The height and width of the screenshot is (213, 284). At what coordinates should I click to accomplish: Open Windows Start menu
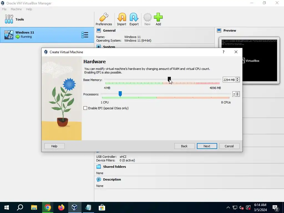coord(7,207)
